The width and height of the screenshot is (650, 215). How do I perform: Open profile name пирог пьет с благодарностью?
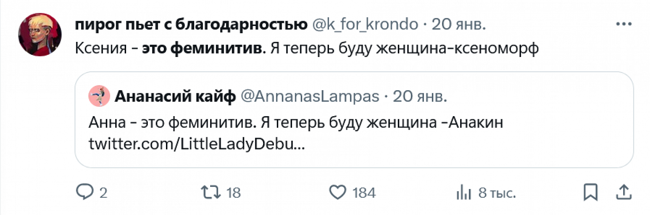point(191,25)
